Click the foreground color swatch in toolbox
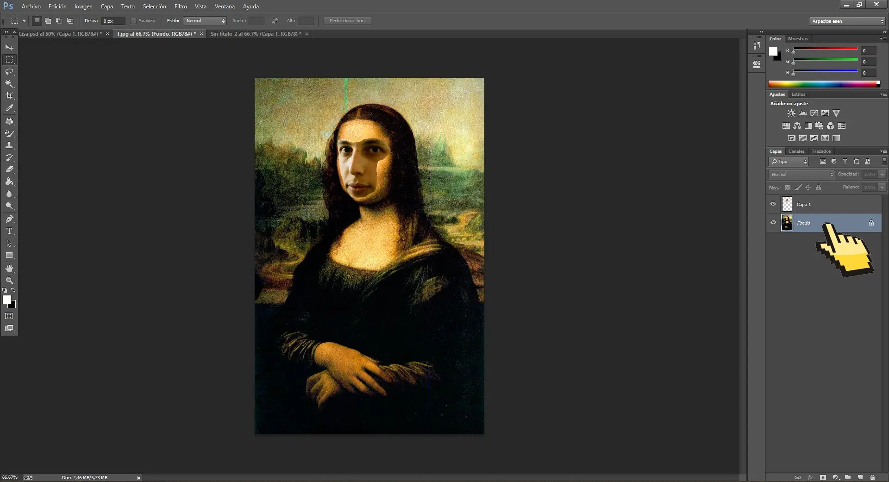The width and height of the screenshot is (889, 482). tap(7, 300)
